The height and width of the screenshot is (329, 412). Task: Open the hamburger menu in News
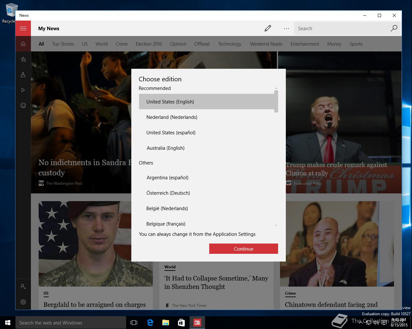pos(23,28)
